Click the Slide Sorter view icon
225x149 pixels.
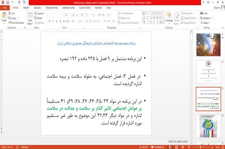point(177,147)
